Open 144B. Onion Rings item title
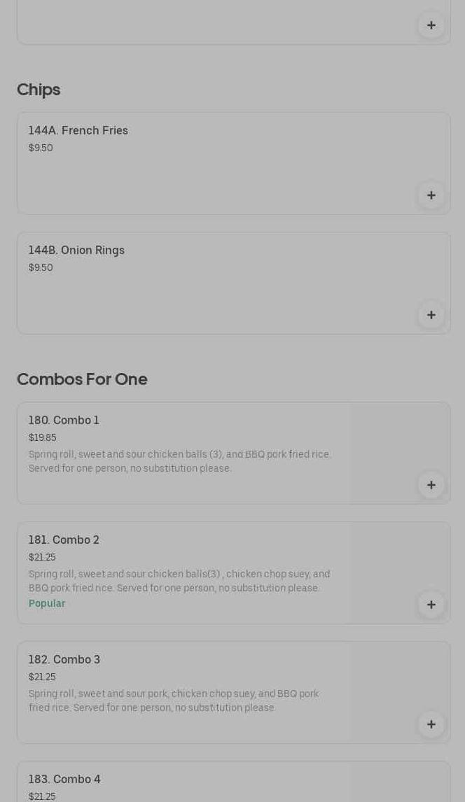Screen dimensions: 465x802 click(x=76, y=251)
